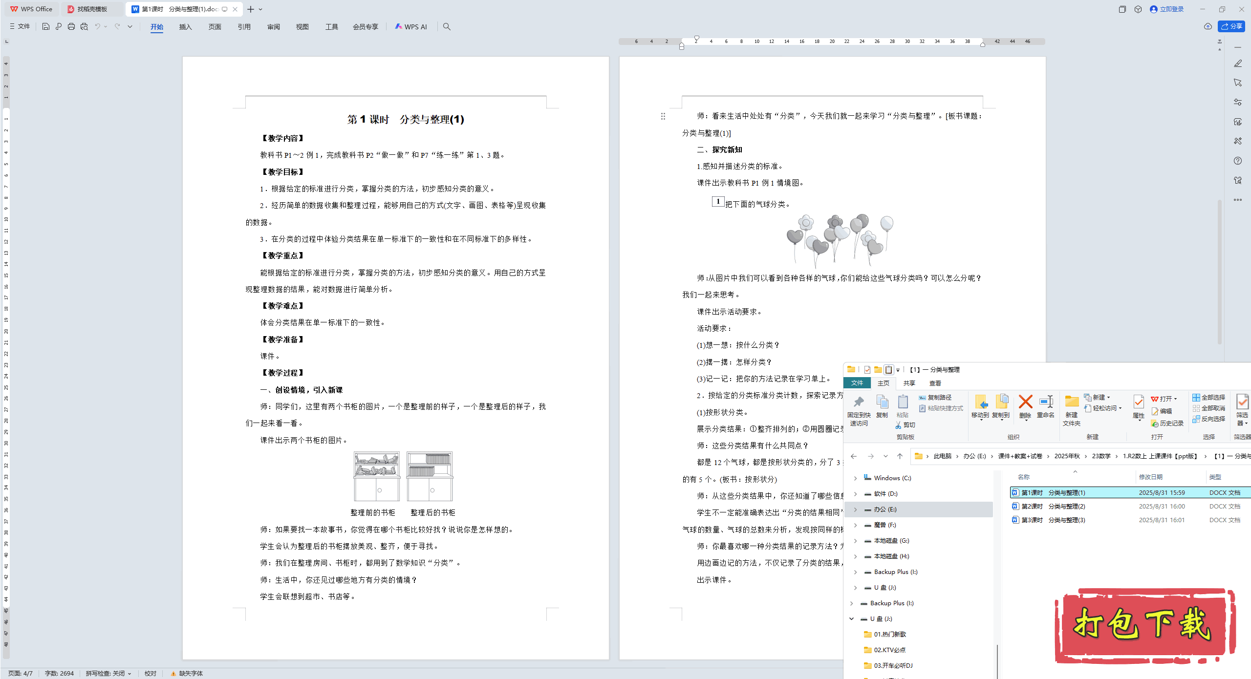The height and width of the screenshot is (679, 1251).
Task: Select the arrow selection tool in right sidebar
Action: [x=1237, y=83]
